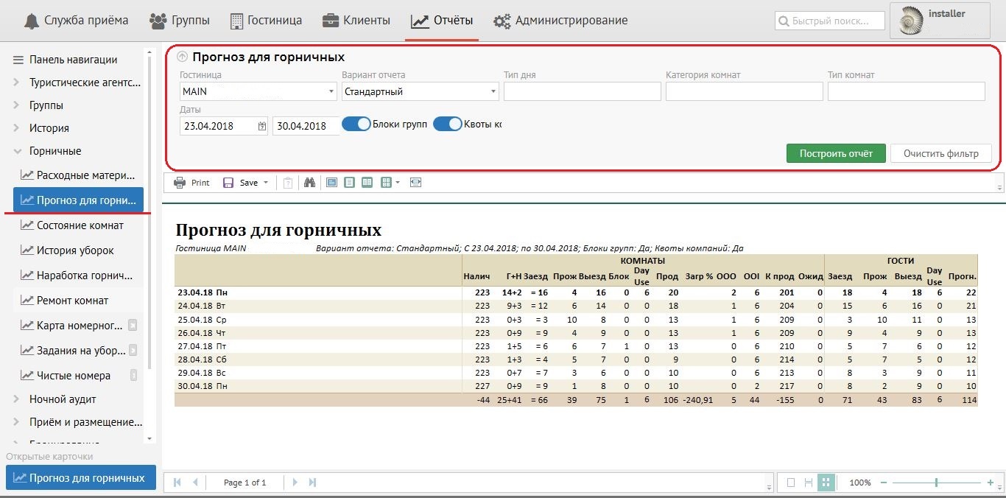Click the full screen view icon
The image size is (1006, 498).
pos(416,183)
